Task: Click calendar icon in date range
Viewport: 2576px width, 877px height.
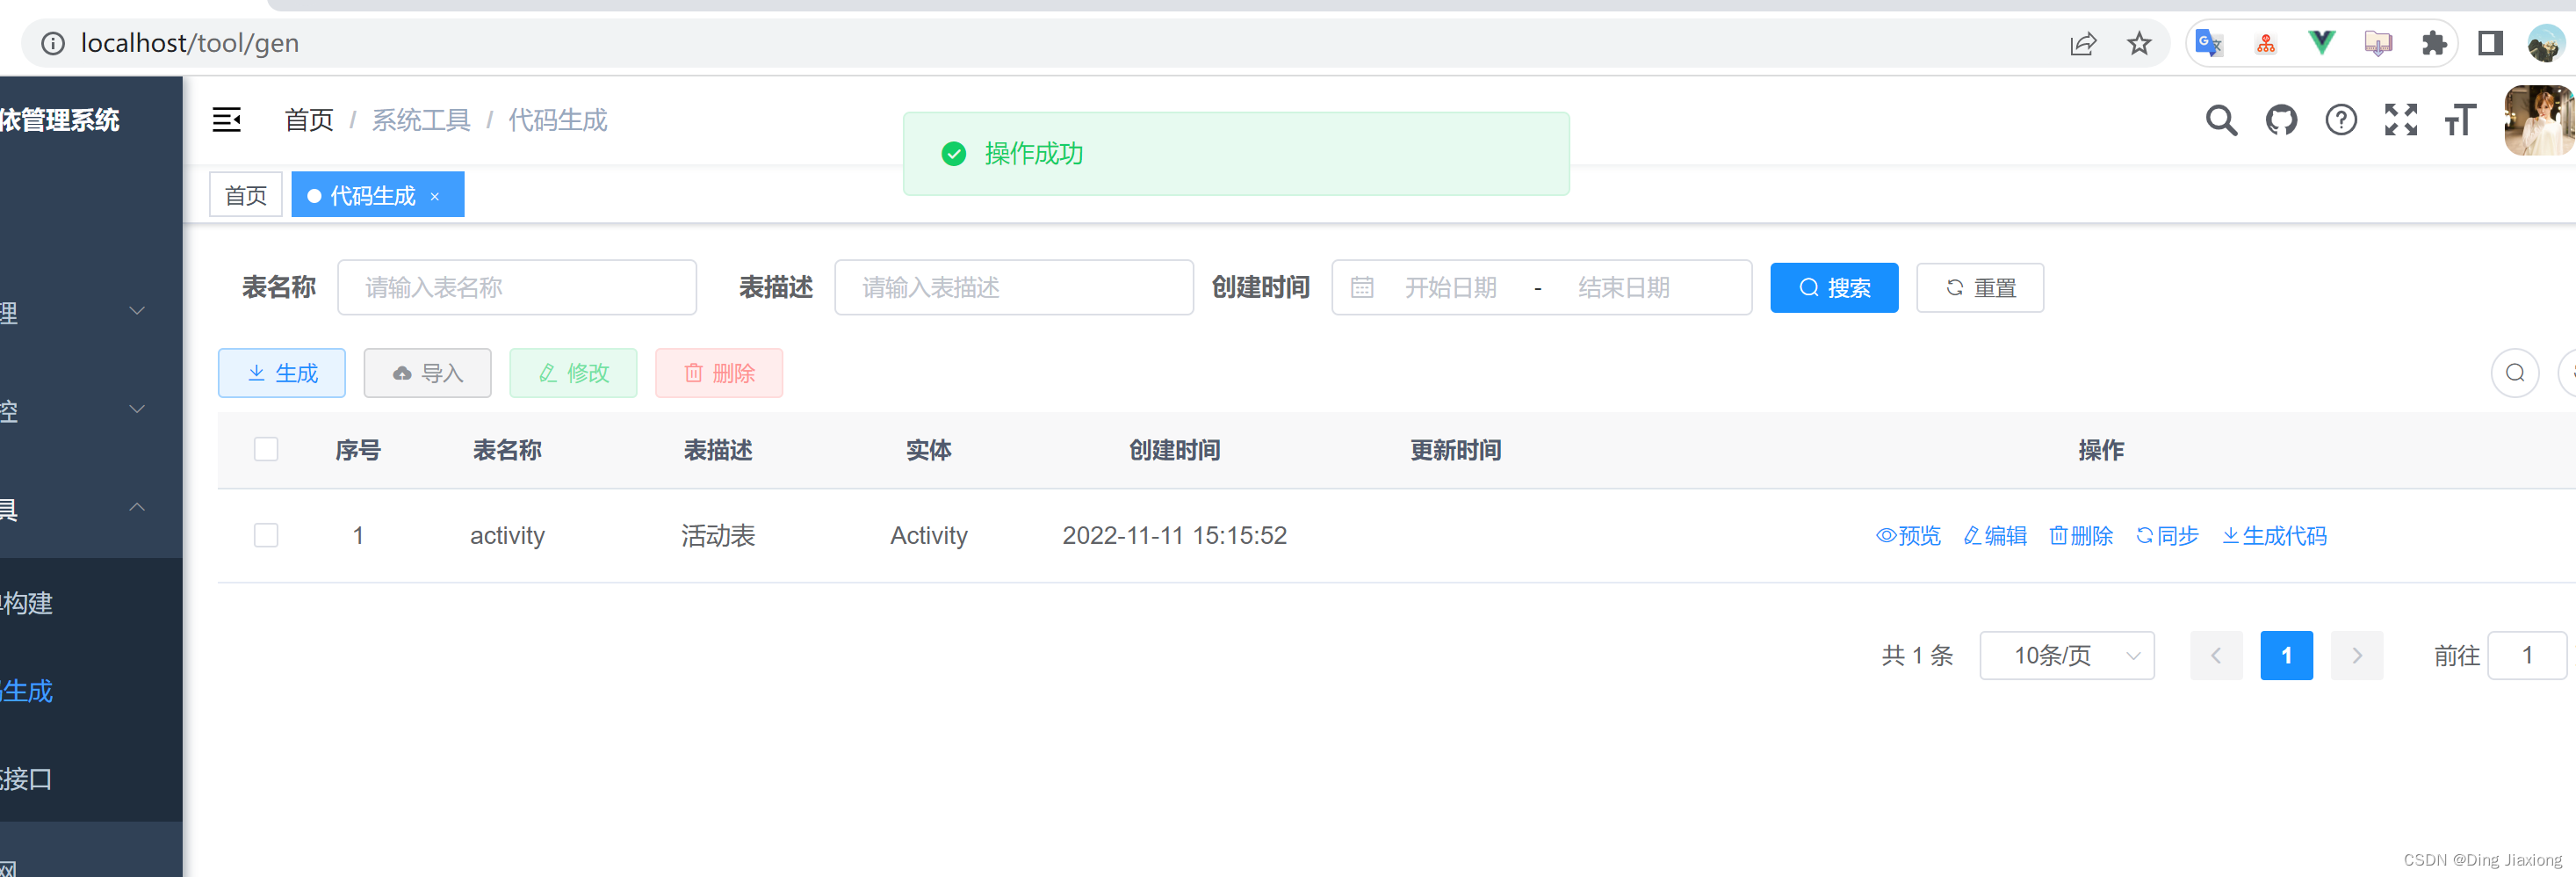Action: (x=1362, y=288)
